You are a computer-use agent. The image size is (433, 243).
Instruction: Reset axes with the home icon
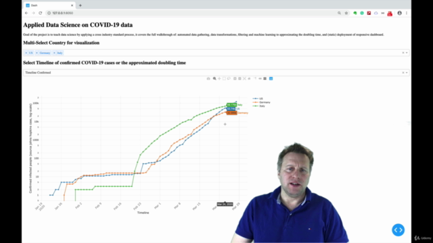[249, 78]
